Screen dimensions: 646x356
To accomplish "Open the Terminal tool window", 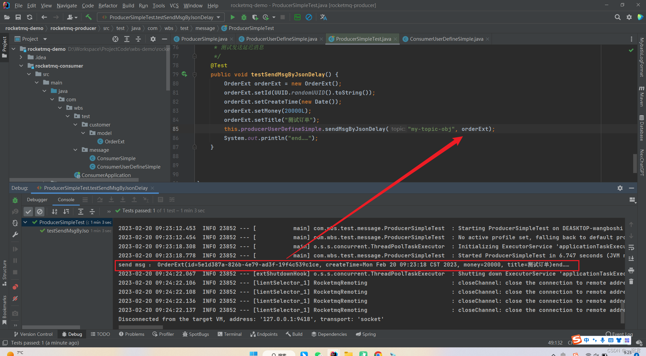I will [229, 334].
